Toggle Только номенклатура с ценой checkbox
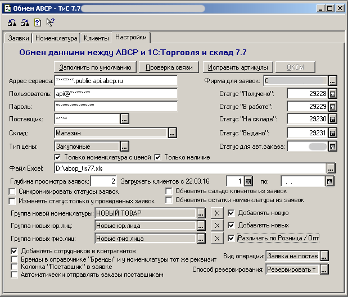 [58, 157]
